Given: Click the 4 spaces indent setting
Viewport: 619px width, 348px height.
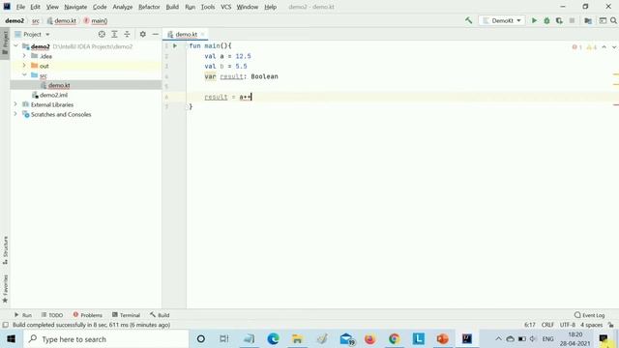Looking at the screenshot, I should tap(591, 325).
